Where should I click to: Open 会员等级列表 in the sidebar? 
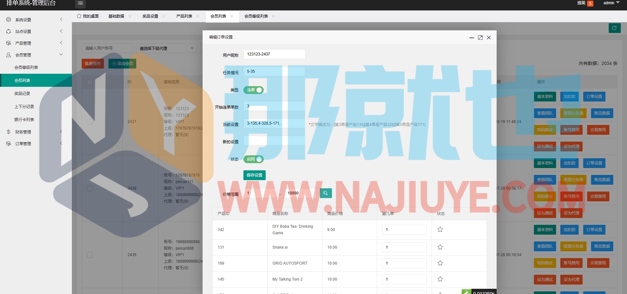26,67
